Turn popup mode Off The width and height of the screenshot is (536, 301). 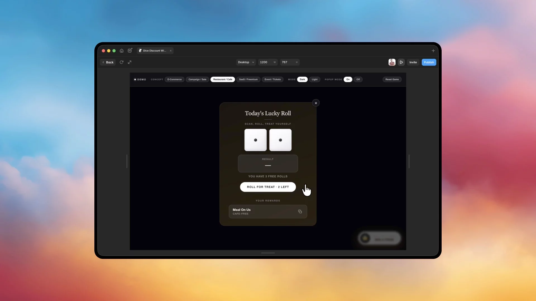tap(358, 79)
